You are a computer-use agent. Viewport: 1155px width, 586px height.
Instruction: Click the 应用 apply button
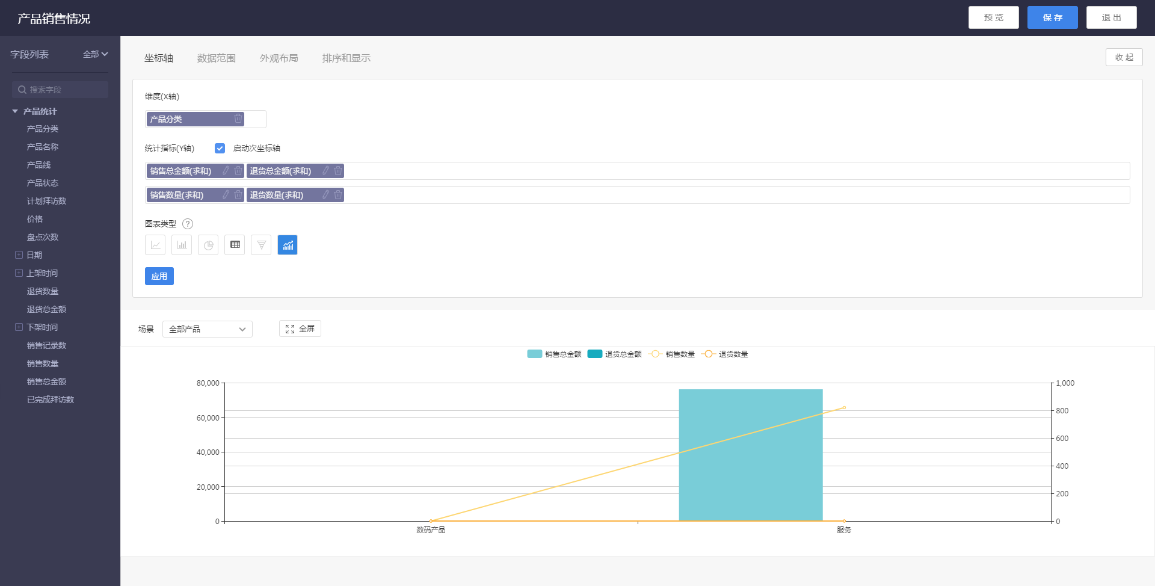coord(159,276)
